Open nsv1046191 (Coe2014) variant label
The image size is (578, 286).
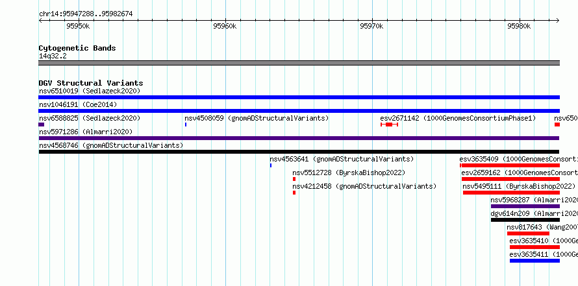pos(78,104)
